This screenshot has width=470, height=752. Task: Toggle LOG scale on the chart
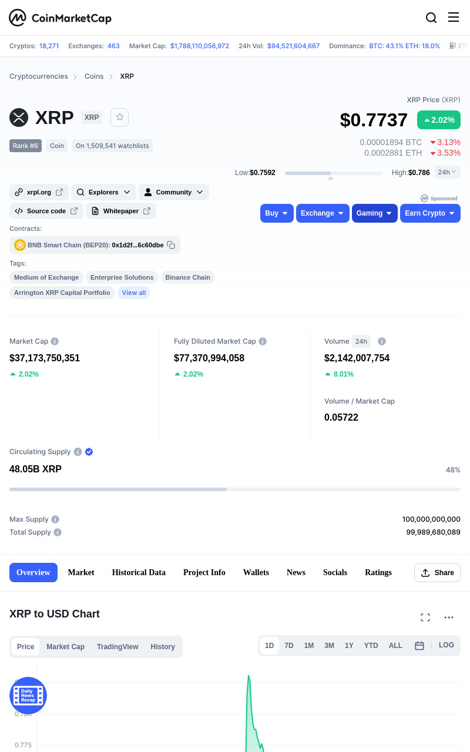(x=446, y=645)
